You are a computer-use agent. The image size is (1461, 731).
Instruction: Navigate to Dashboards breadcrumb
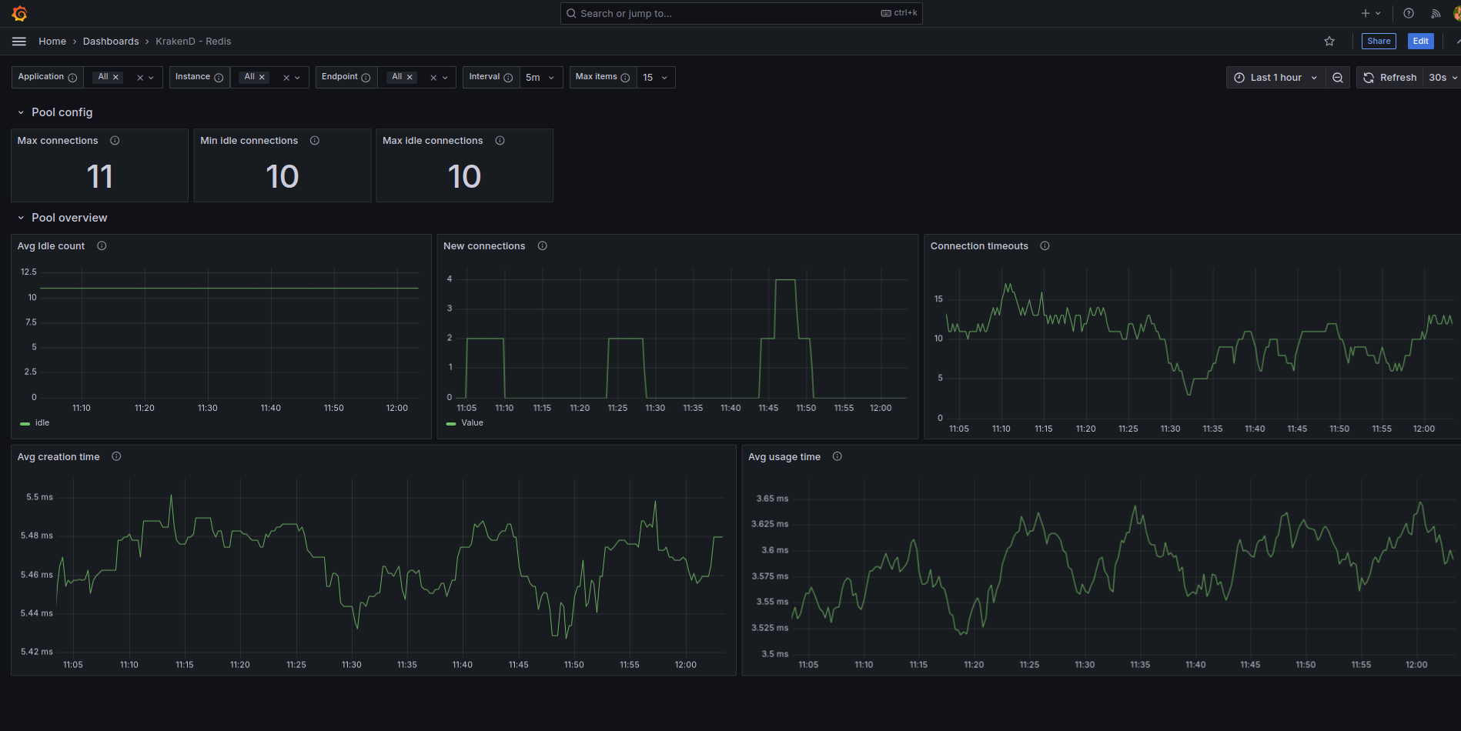point(111,42)
